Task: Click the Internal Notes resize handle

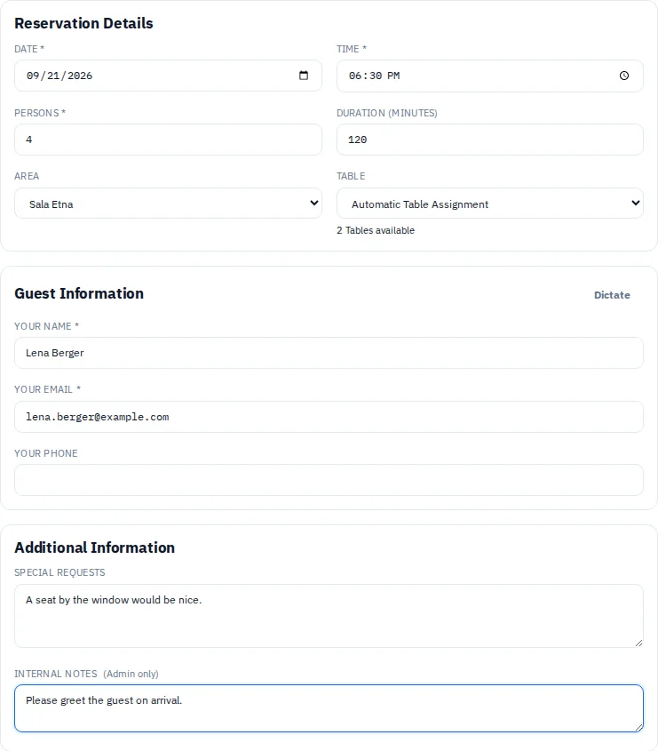Action: pyautogui.click(x=638, y=728)
